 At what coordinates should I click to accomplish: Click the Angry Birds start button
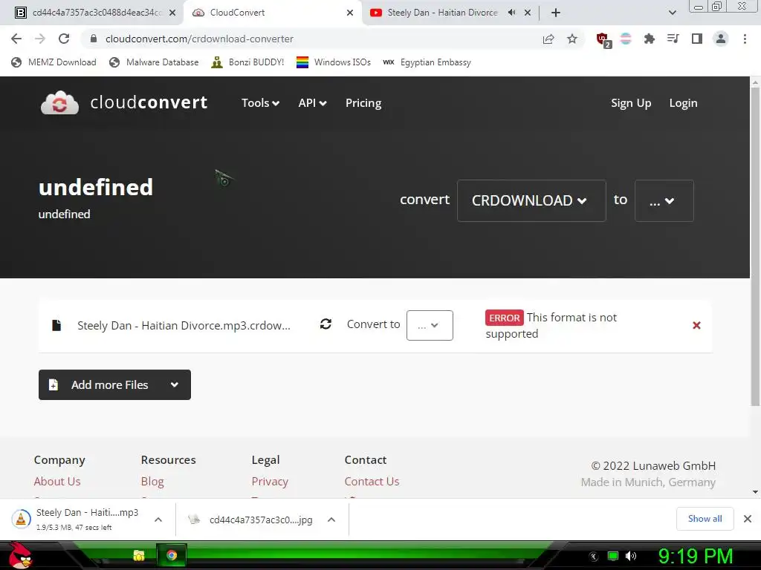coord(20,555)
